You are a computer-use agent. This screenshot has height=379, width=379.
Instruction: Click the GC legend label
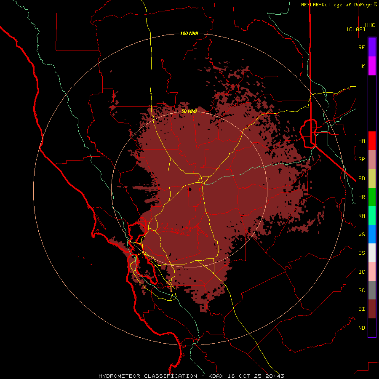(361, 291)
